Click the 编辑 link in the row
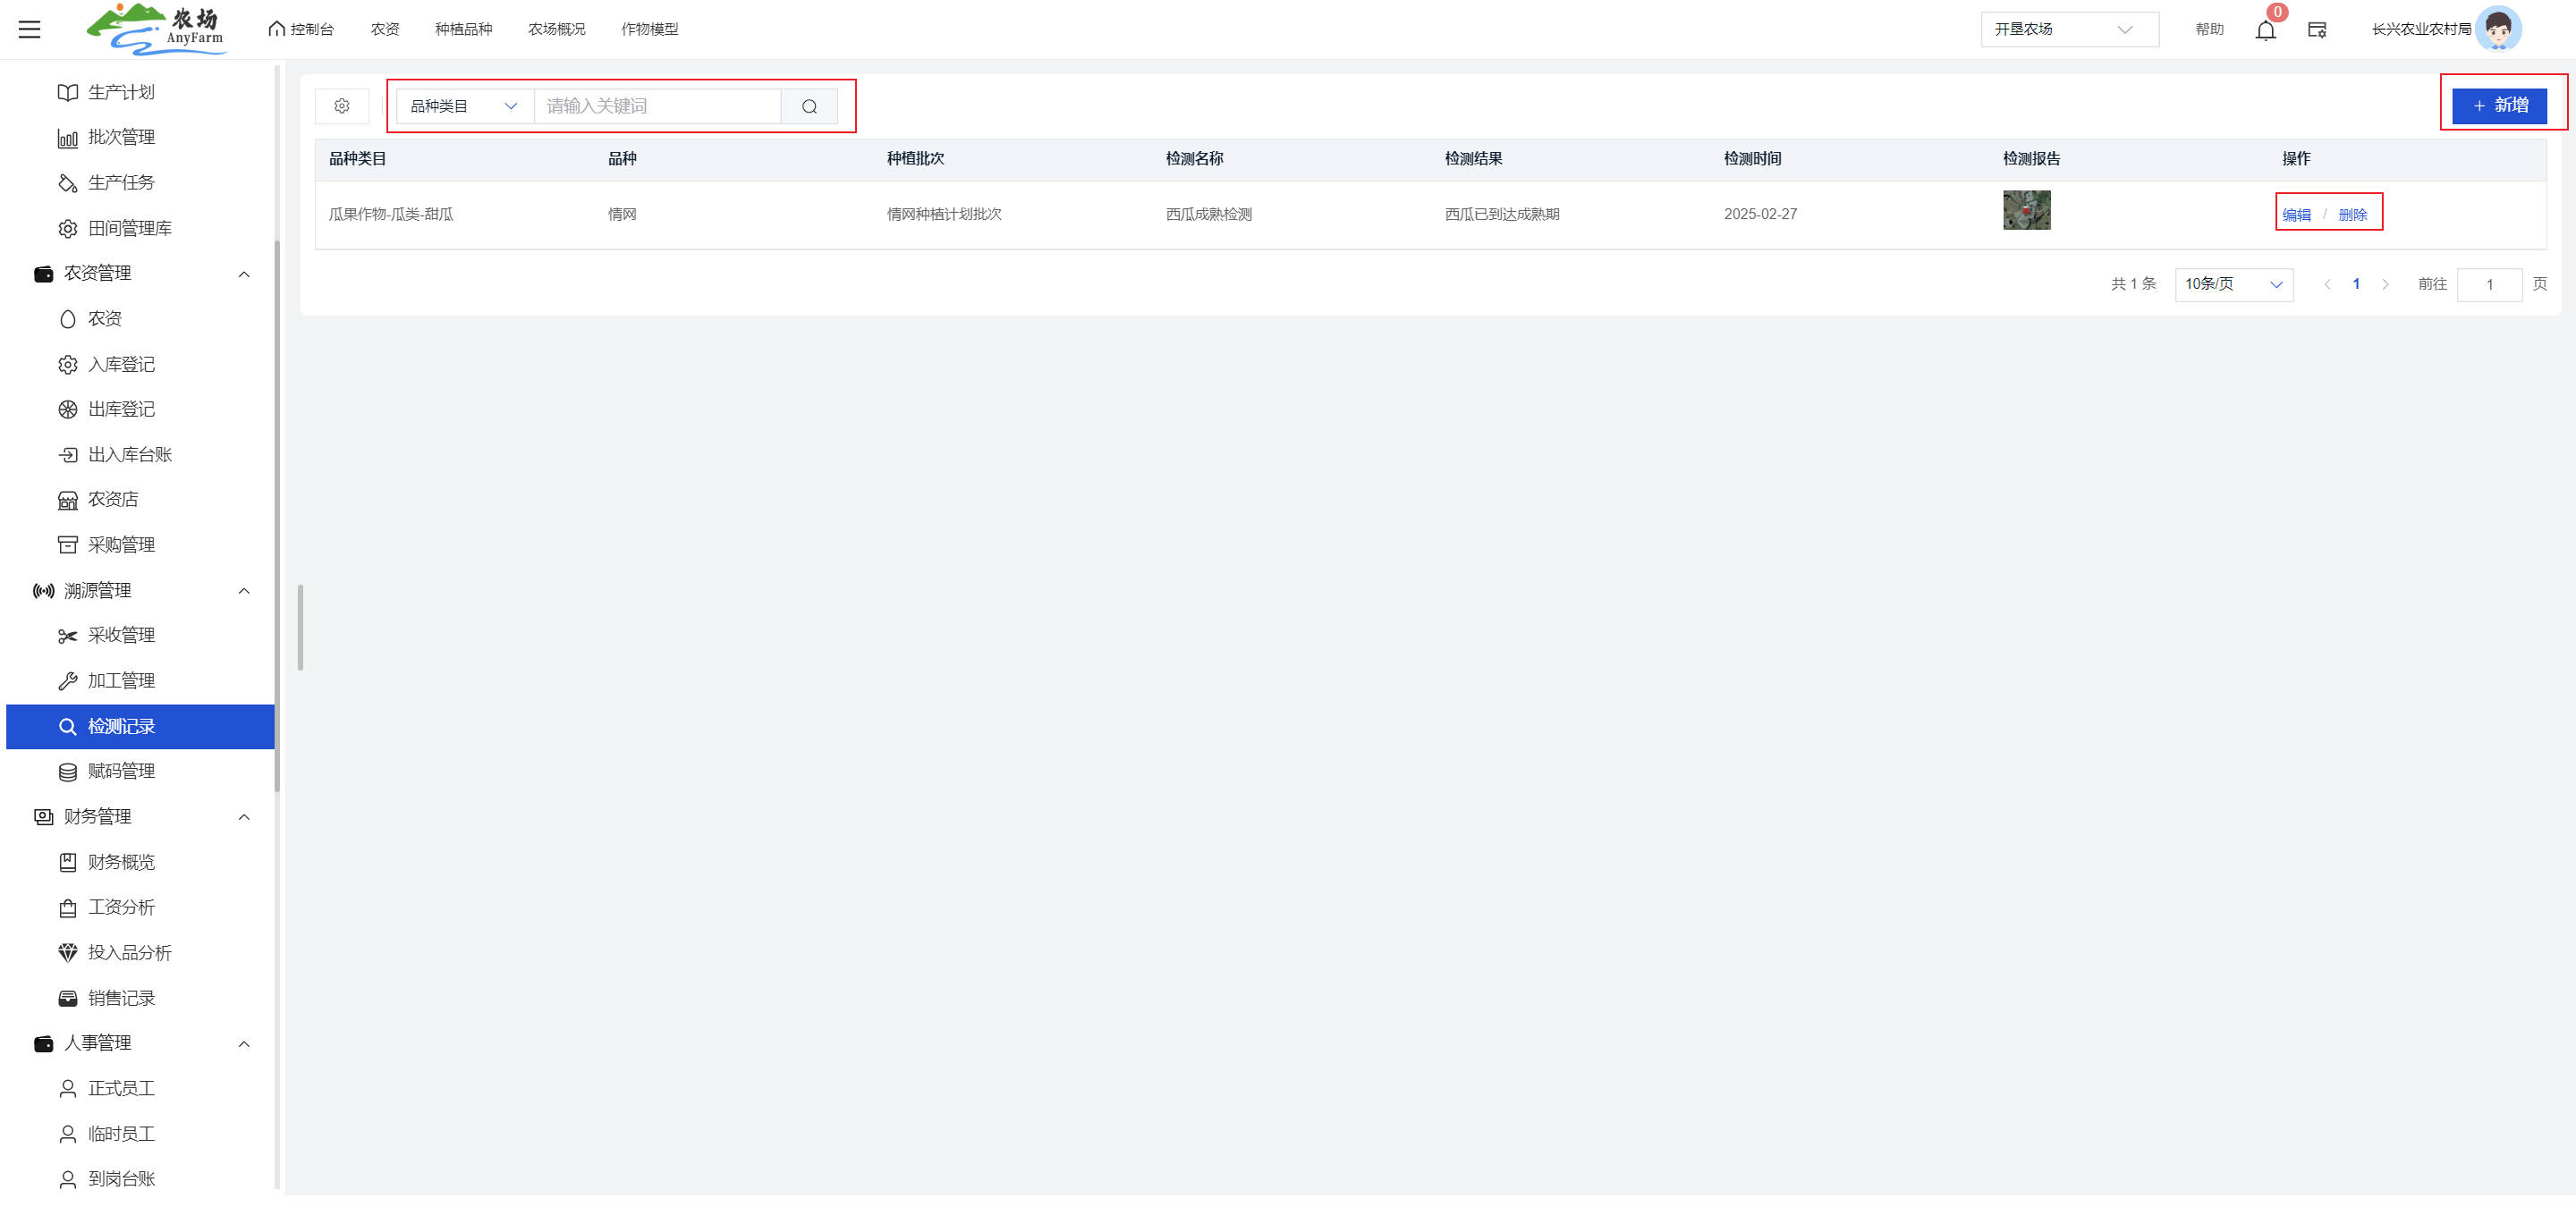The height and width of the screenshot is (1207, 2576). pos(2296,215)
